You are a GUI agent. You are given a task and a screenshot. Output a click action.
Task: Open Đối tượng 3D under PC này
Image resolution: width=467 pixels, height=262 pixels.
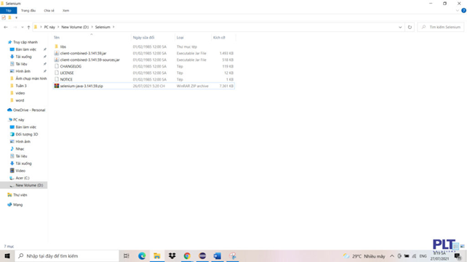tap(26, 134)
